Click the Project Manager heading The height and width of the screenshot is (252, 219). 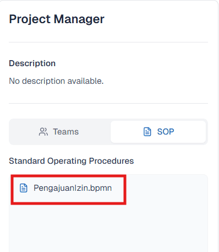(57, 19)
